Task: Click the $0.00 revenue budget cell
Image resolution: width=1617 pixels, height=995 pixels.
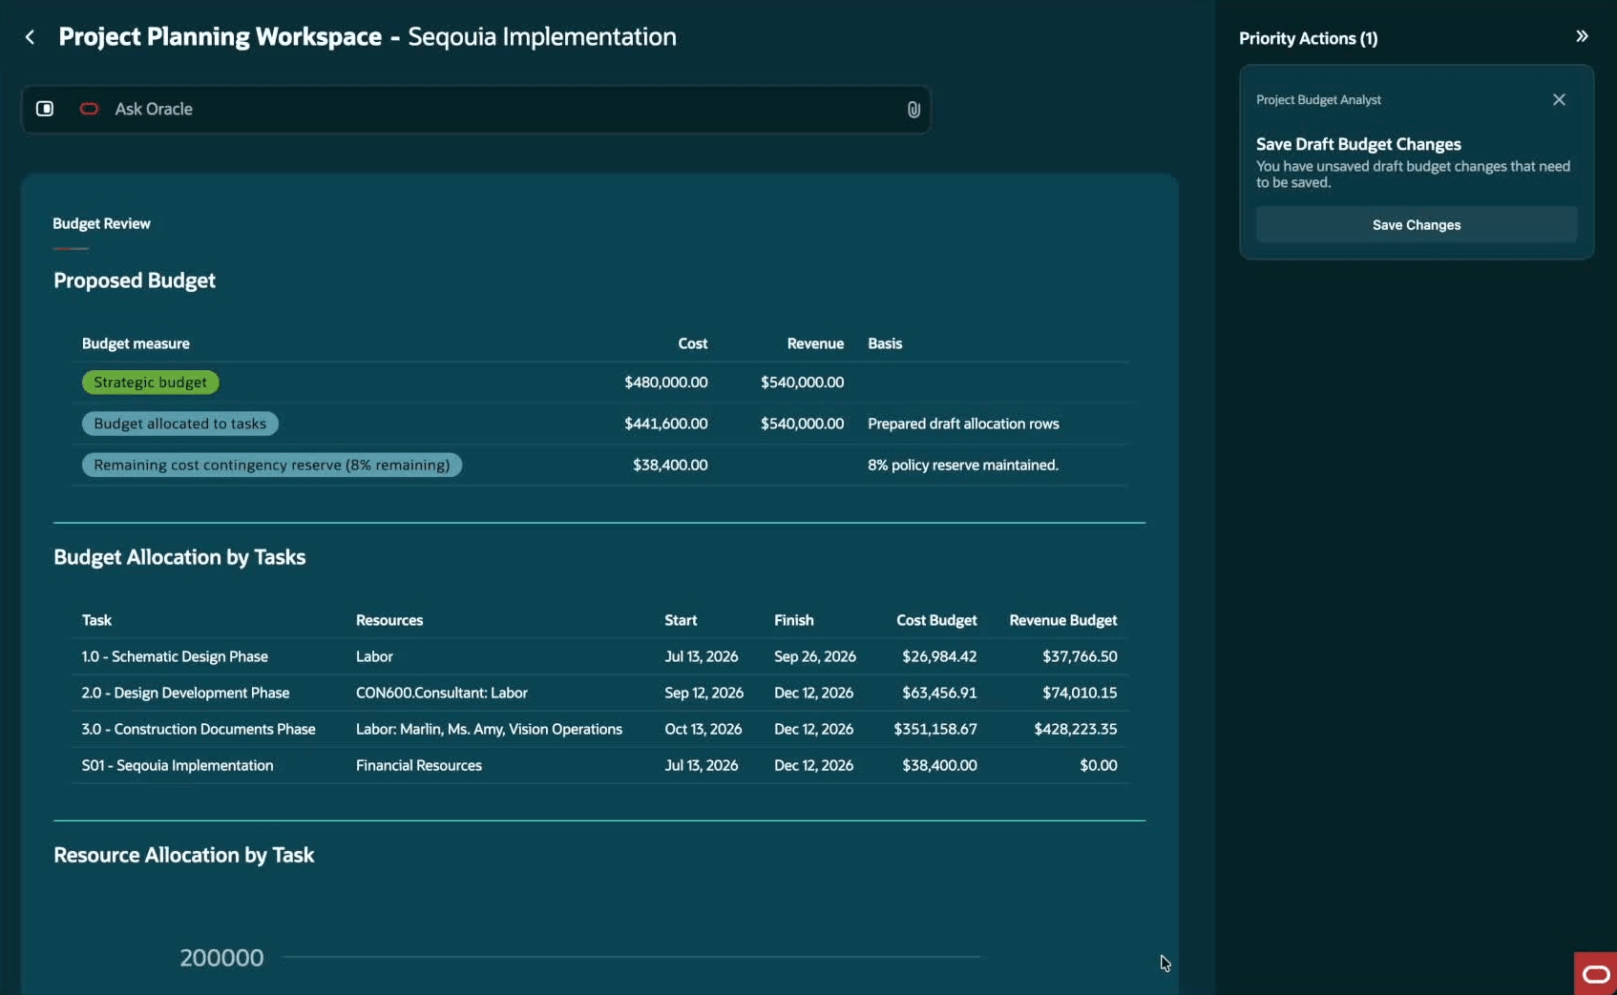Action: 1098,765
